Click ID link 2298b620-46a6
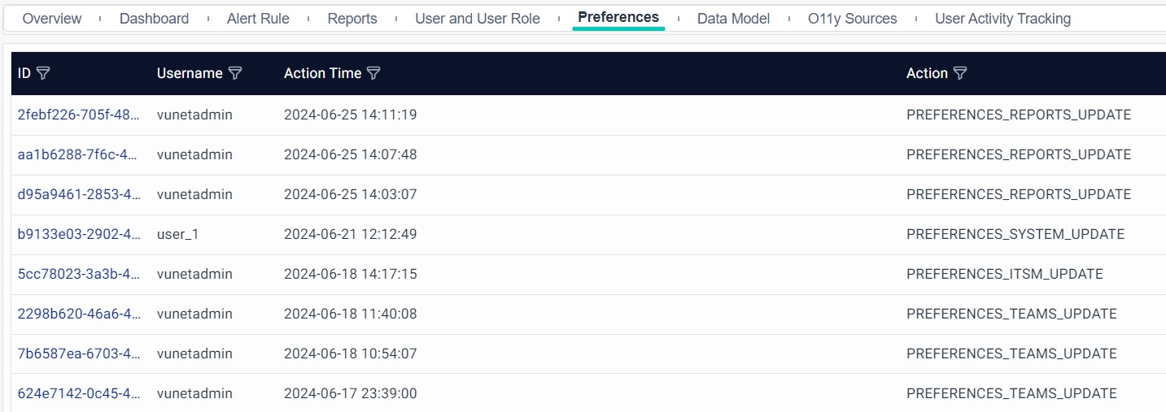 click(78, 314)
